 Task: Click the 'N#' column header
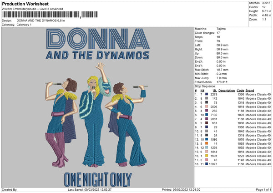(202, 91)
